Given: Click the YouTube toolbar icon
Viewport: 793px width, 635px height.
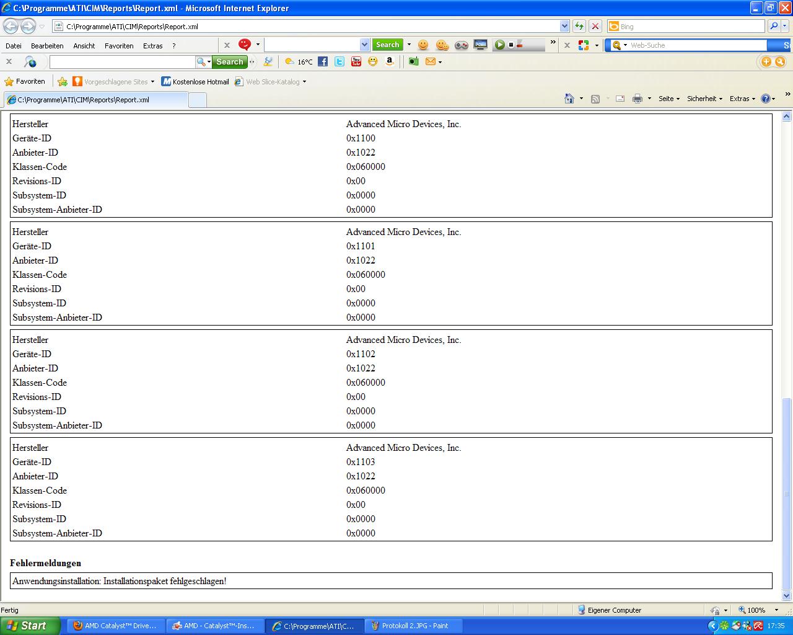Looking at the screenshot, I should point(356,61).
